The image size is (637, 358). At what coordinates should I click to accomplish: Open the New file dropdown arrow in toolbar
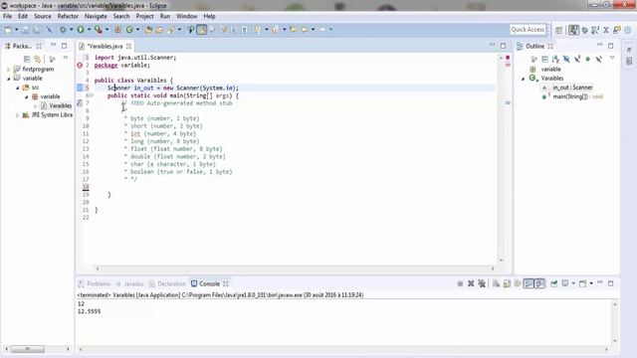[x=16, y=30]
